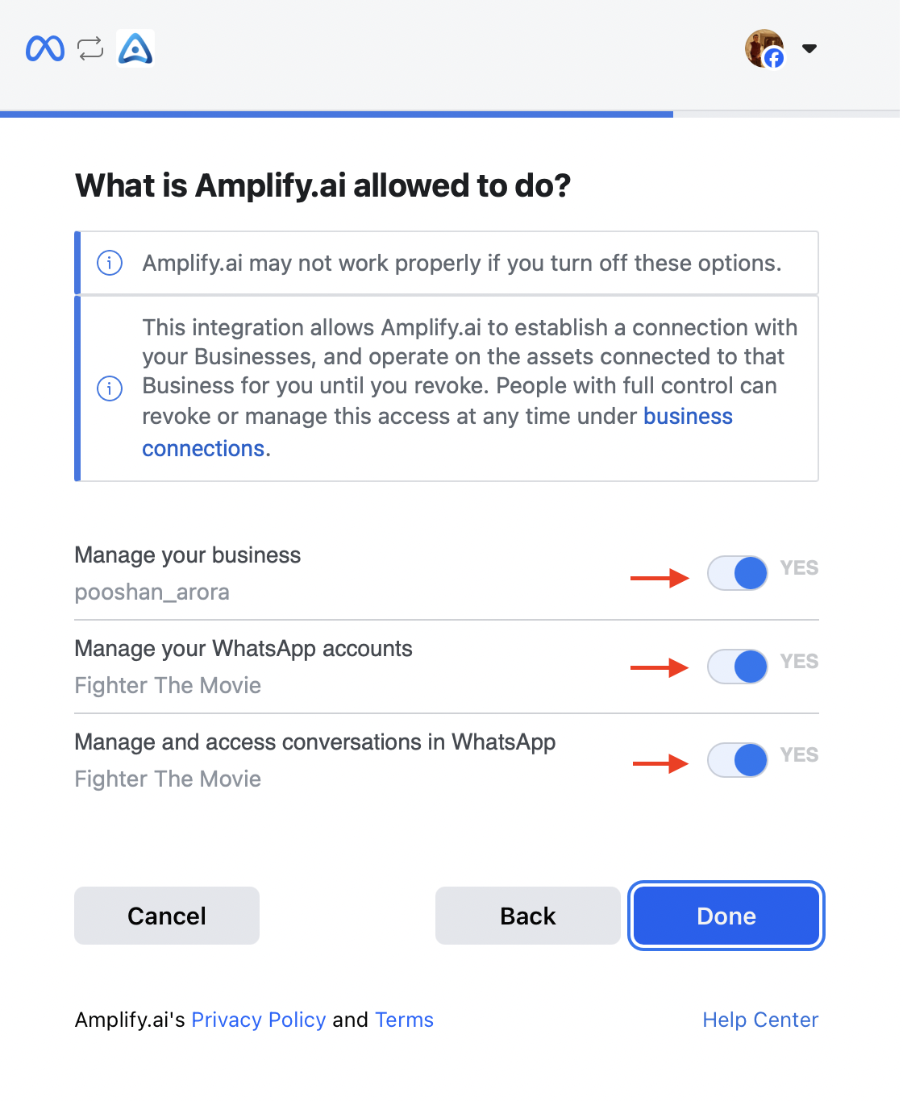The height and width of the screenshot is (1101, 903).
Task: Go to previous step with Back
Action: click(x=528, y=916)
